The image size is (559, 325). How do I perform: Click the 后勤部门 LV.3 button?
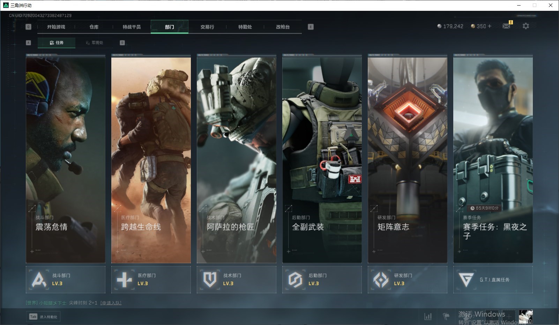point(322,280)
